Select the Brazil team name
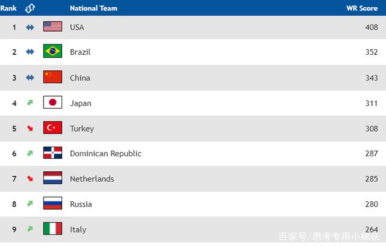This screenshot has width=386, height=247. 80,52
